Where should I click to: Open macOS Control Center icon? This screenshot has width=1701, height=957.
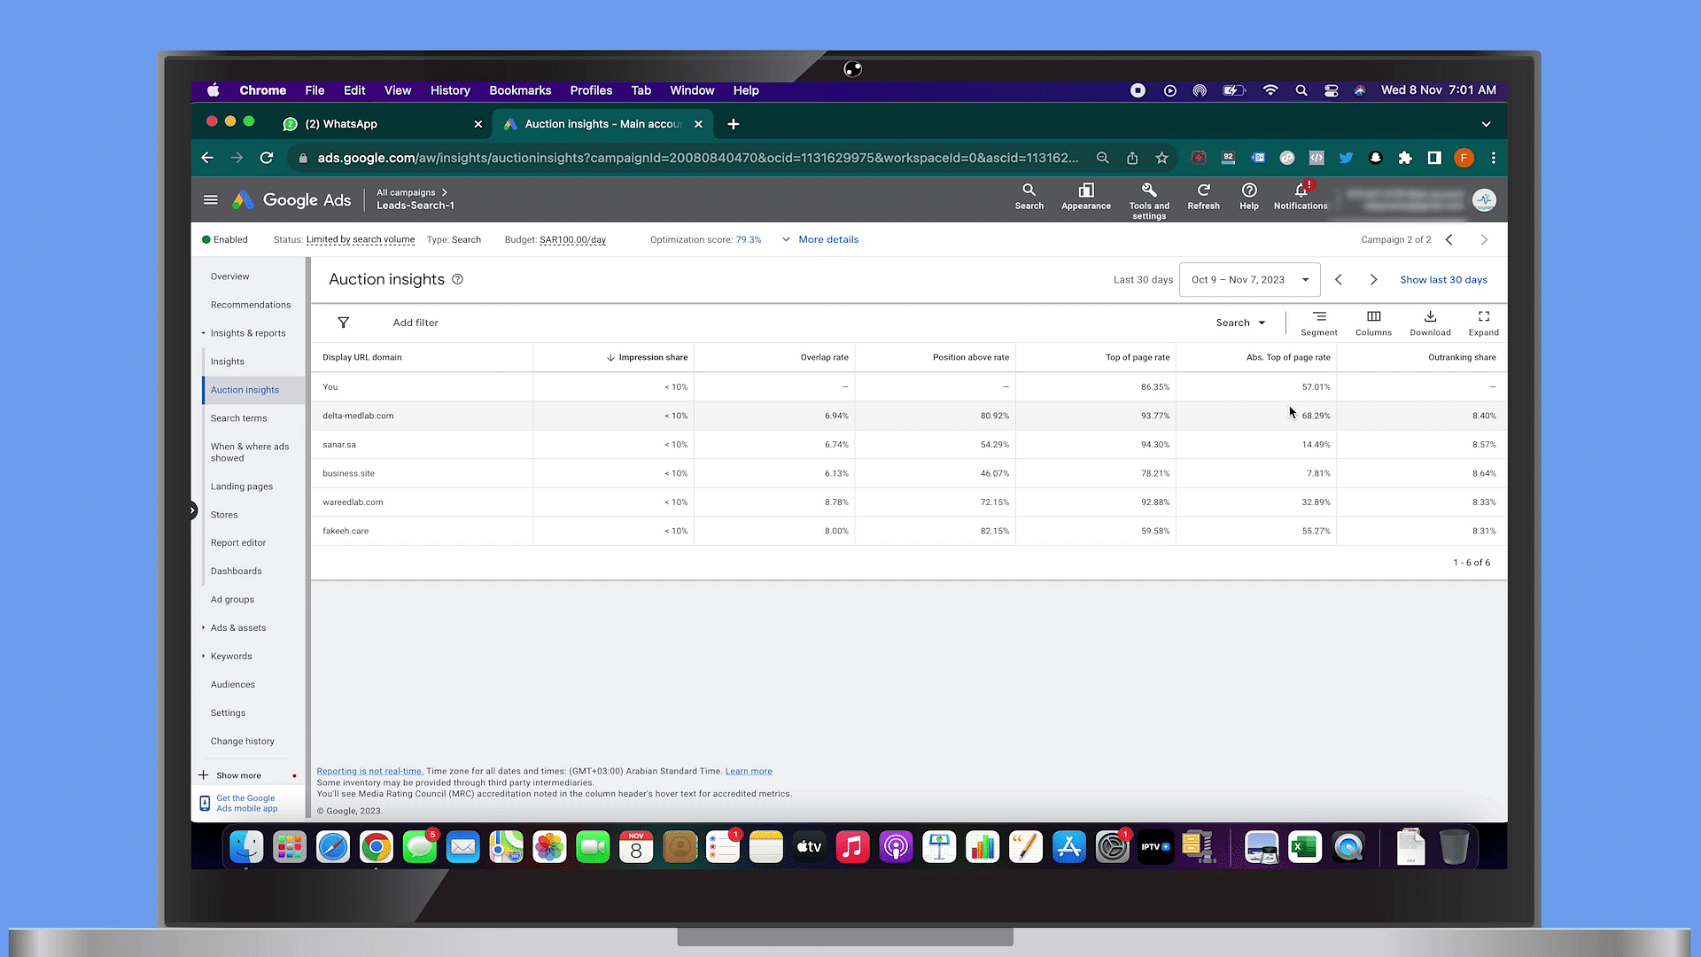click(1330, 90)
